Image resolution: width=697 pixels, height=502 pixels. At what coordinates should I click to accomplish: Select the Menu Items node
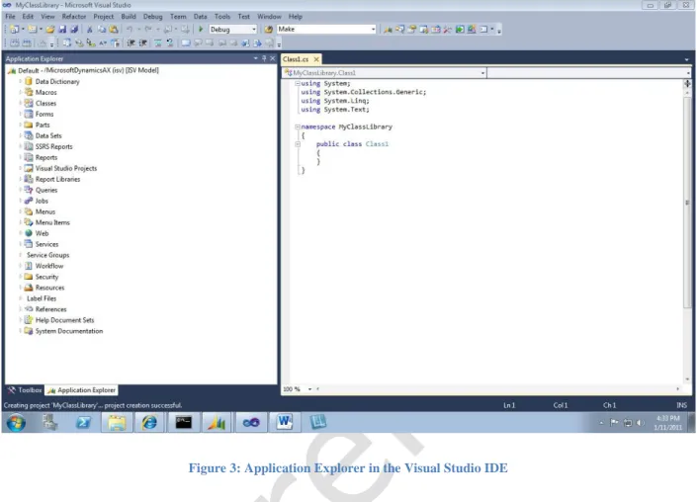(52, 222)
